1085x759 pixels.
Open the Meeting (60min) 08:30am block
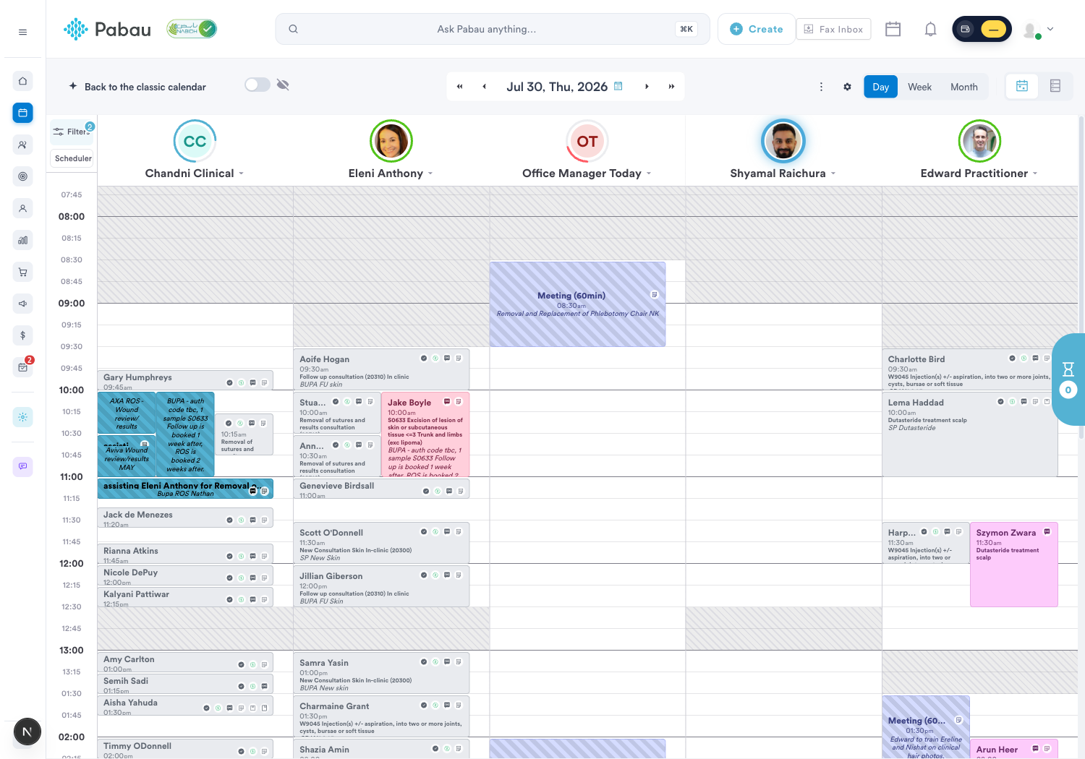[577, 304]
